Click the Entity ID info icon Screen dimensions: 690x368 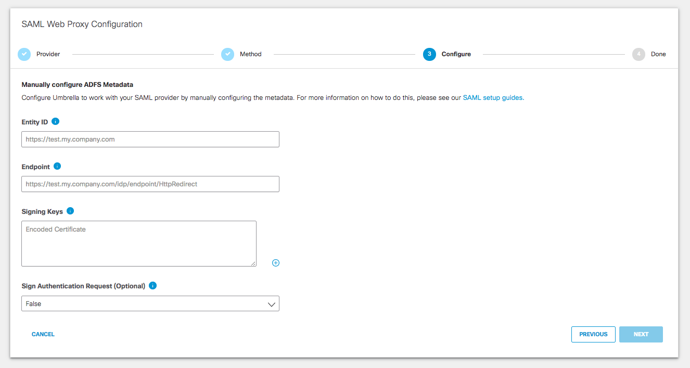[x=56, y=122]
